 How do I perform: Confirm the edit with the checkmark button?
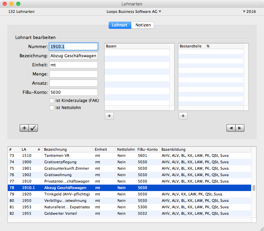[x=33, y=128]
